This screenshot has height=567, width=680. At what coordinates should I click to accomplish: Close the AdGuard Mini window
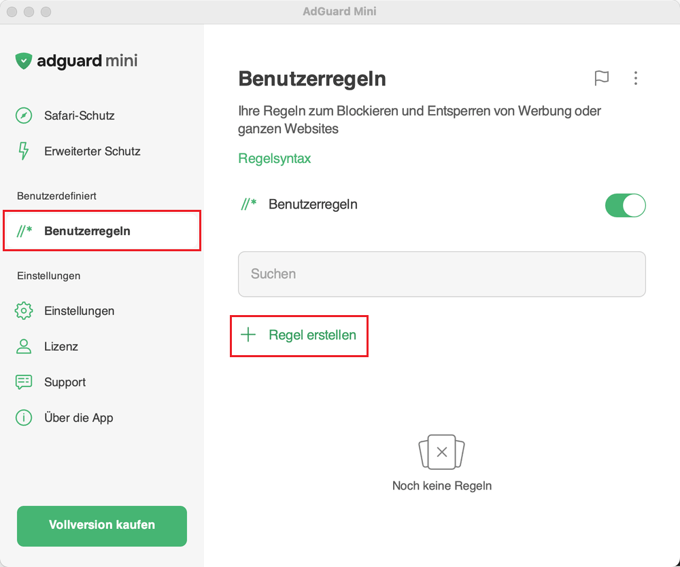tap(12, 12)
